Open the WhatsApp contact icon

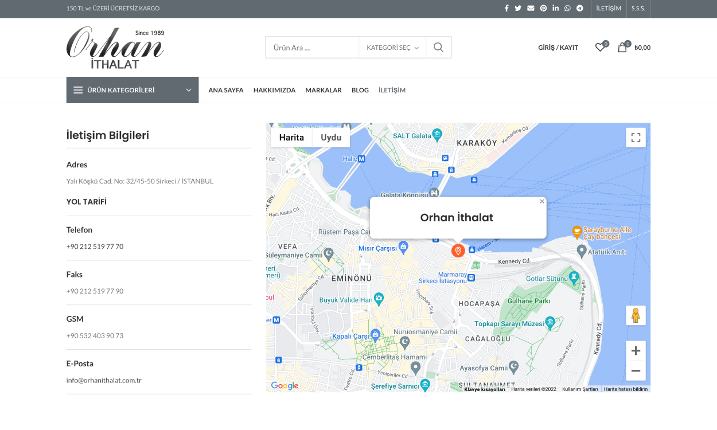tap(567, 9)
